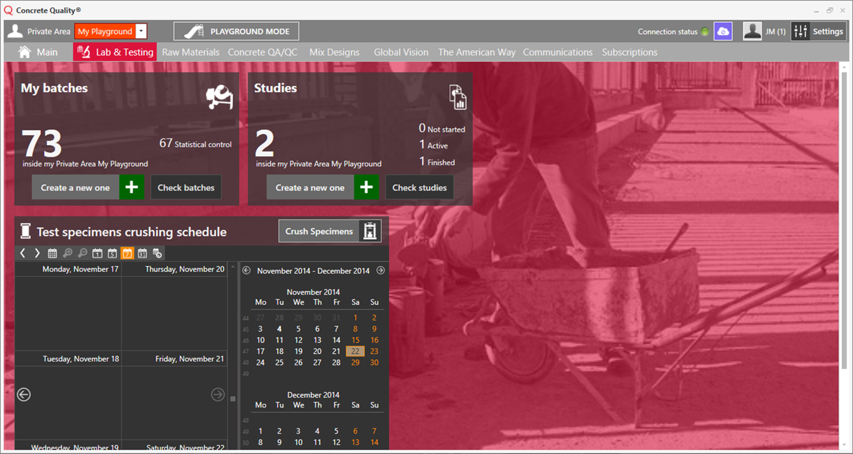Click the Check studies button

coord(419,187)
